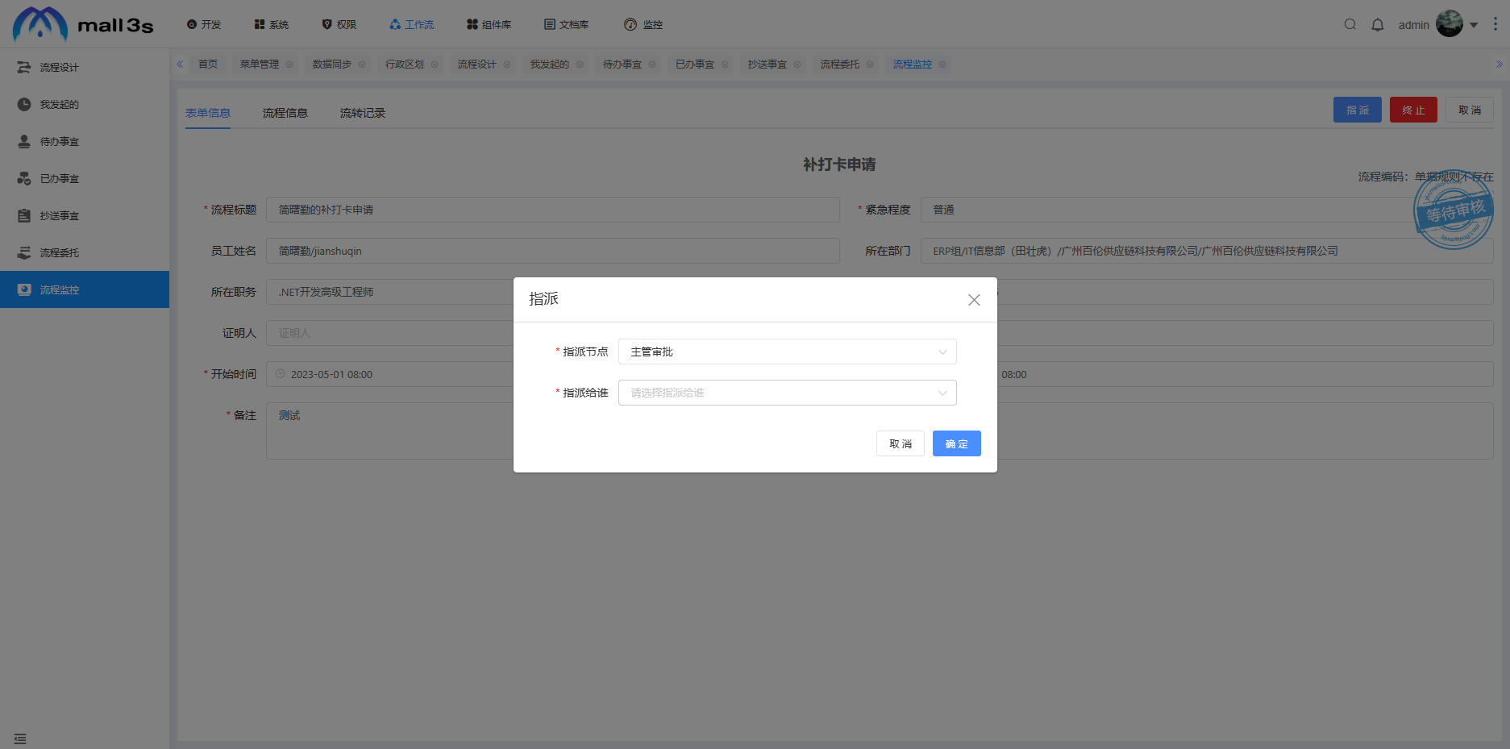Image resolution: width=1510 pixels, height=749 pixels.
Task: Click the 员工姓名 input field
Action: click(x=553, y=251)
